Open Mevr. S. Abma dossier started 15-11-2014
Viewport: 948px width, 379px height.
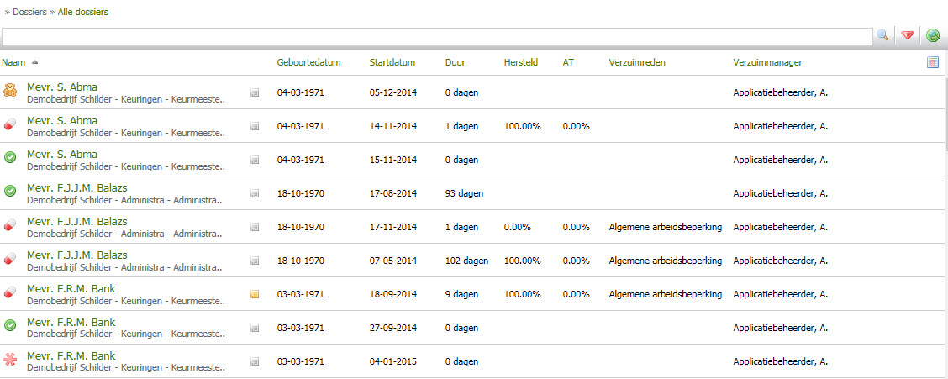(62, 154)
